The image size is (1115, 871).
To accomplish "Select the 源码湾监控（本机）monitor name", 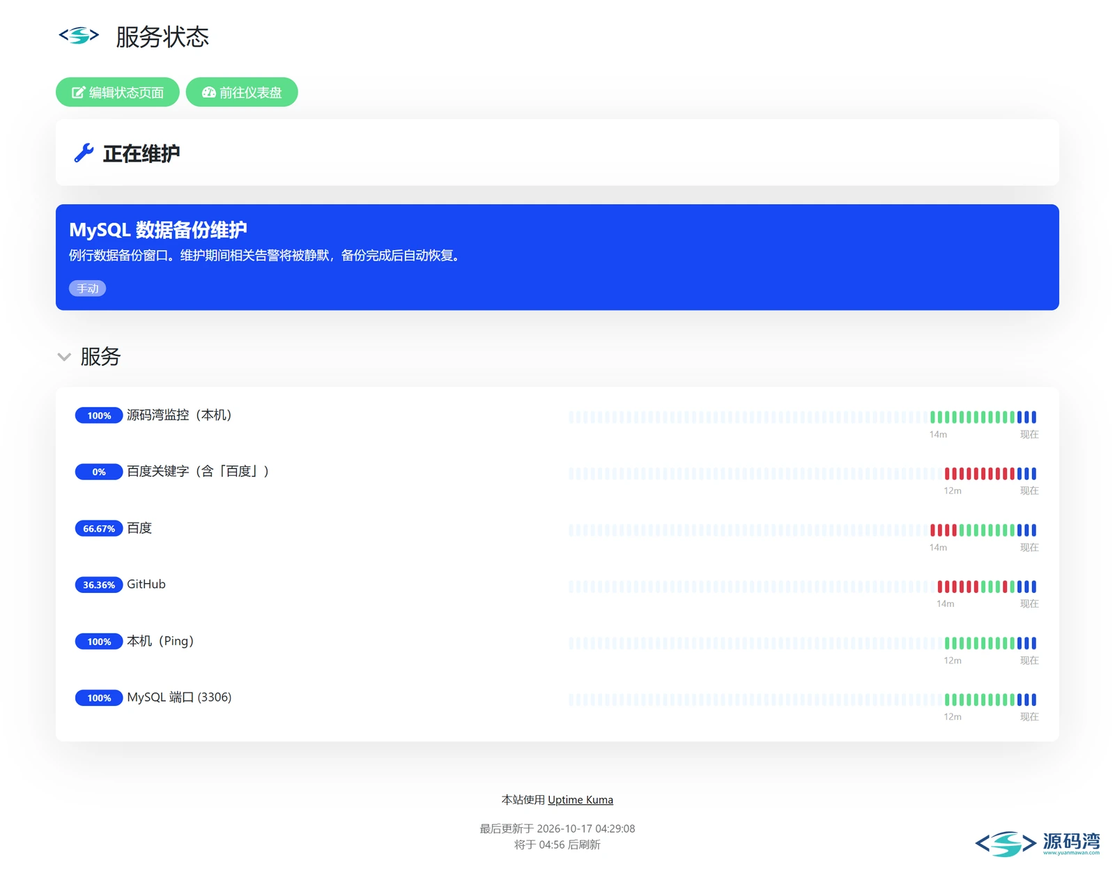I will tap(179, 415).
